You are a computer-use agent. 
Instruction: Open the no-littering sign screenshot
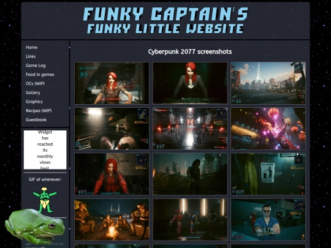(268, 174)
